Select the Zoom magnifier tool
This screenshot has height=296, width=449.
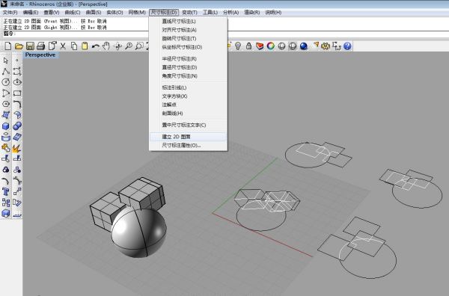[129, 46]
